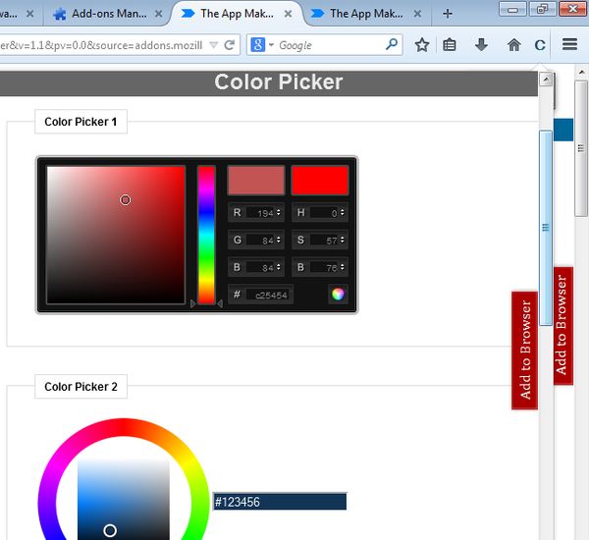Click the hex field showing c25454
The height and width of the screenshot is (540, 589).
click(x=268, y=295)
